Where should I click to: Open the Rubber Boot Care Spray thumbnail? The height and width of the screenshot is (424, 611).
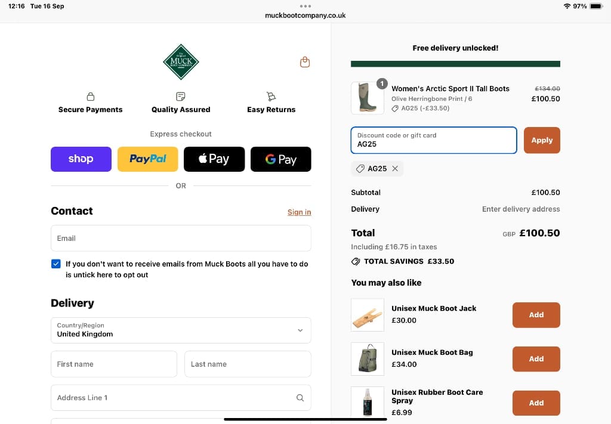tap(368, 403)
